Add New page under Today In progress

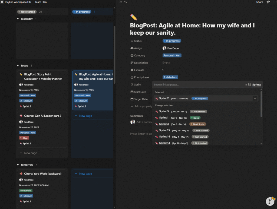[85, 116]
